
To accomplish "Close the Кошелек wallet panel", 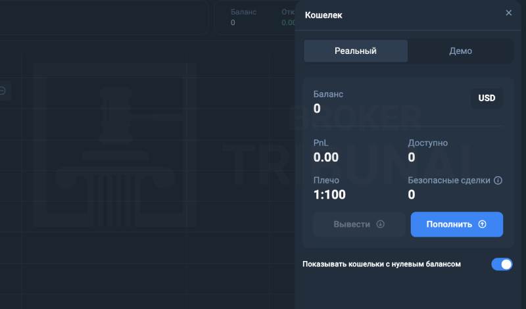I will 508,12.
